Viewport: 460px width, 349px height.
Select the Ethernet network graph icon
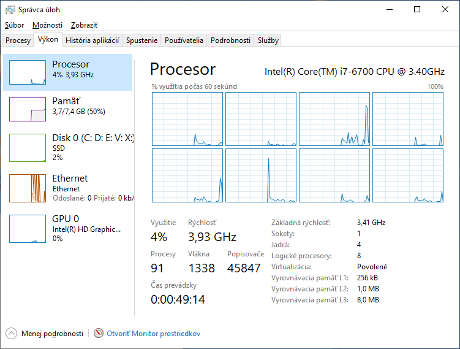(28, 188)
